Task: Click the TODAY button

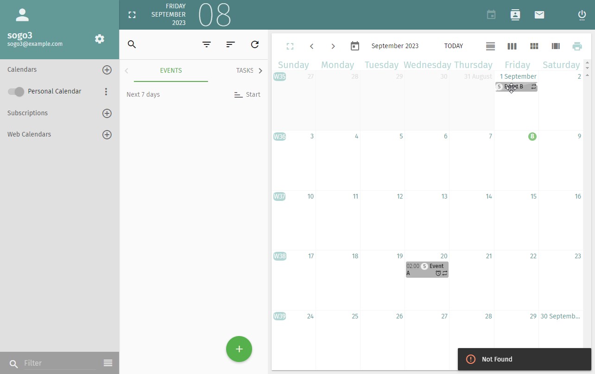Action: tap(453, 46)
